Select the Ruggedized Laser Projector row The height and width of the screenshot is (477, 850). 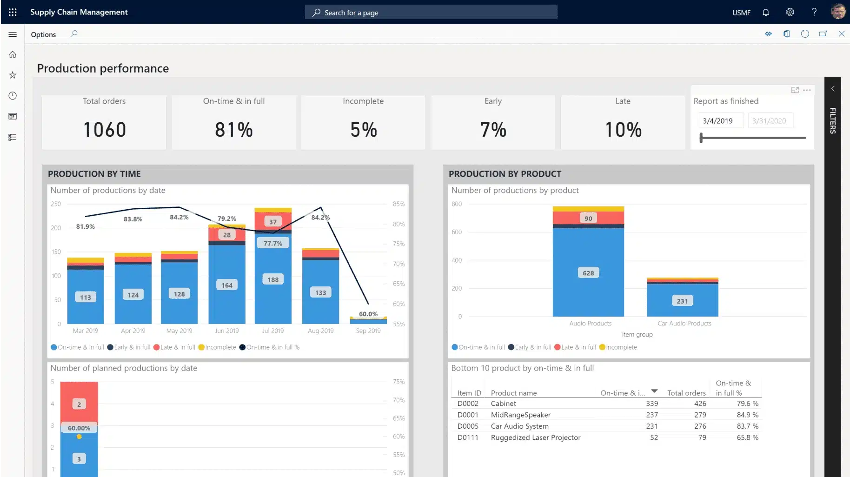(606, 437)
